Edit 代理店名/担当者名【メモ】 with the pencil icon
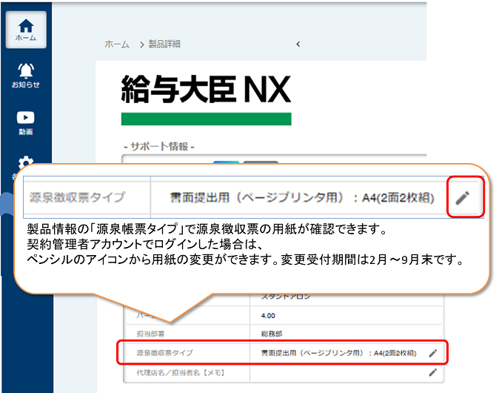This screenshot has height=393, width=496. point(433,372)
